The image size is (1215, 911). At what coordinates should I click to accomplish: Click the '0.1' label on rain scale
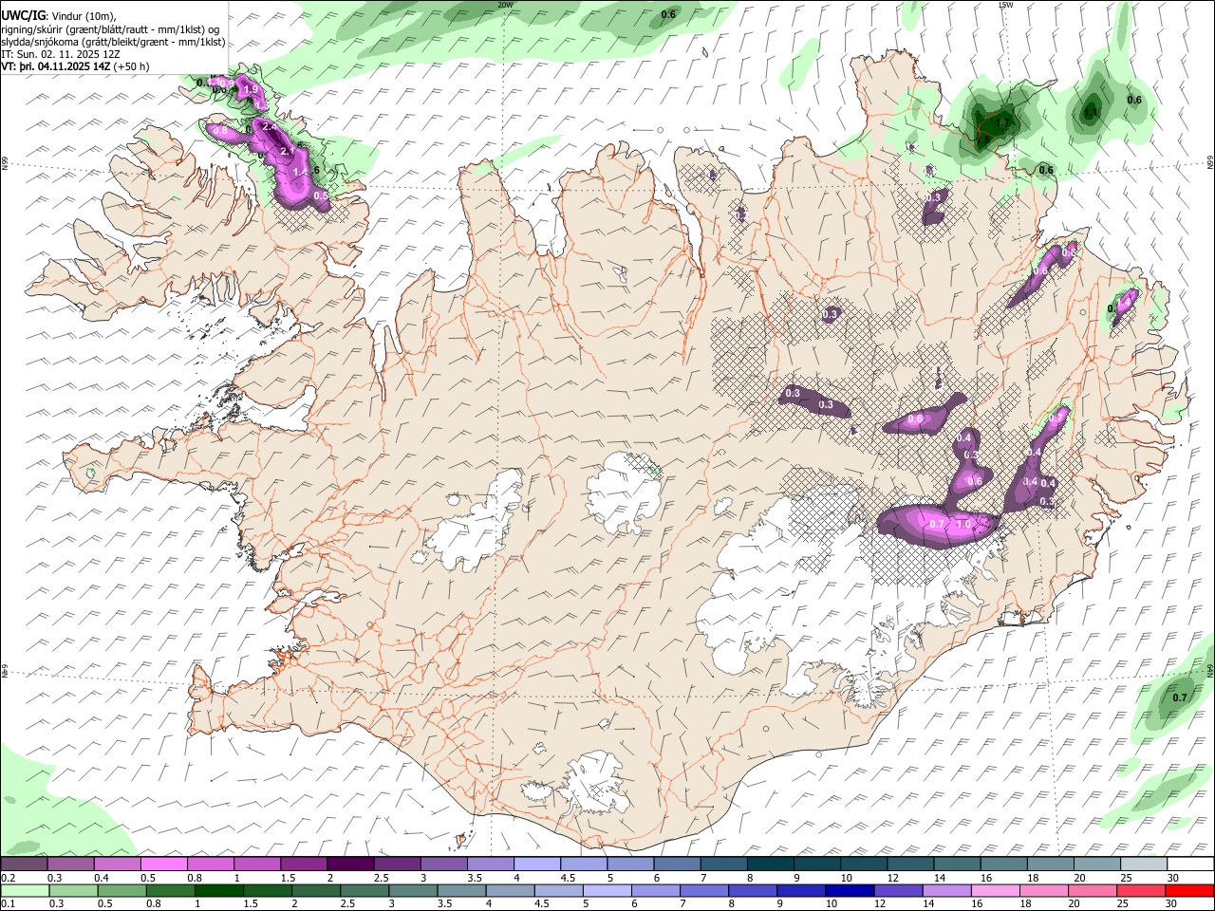coord(8,904)
